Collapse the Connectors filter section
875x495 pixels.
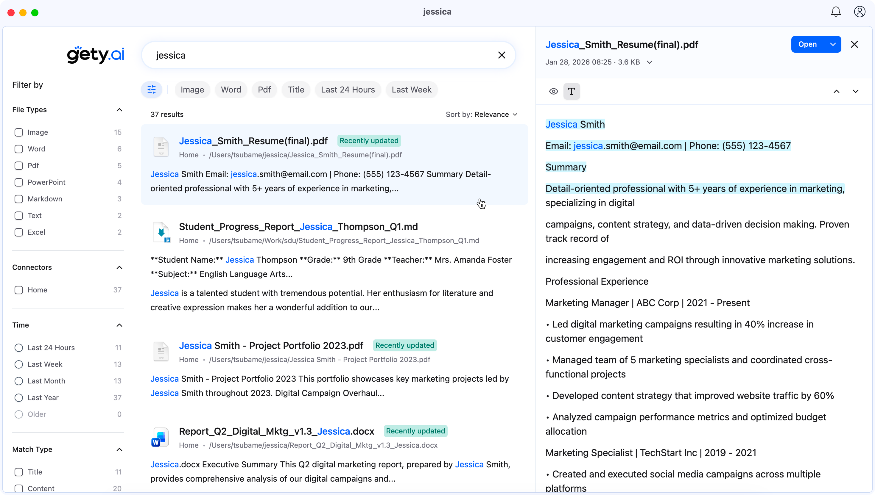[119, 267]
